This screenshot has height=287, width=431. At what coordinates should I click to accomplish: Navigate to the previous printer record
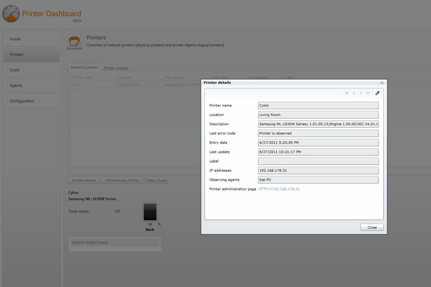354,93
